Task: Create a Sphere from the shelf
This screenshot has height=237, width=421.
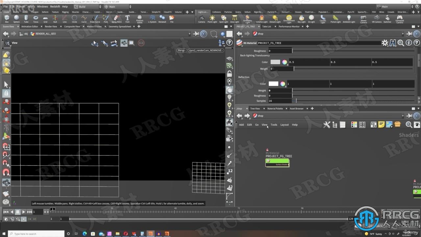Action: tap(16, 19)
